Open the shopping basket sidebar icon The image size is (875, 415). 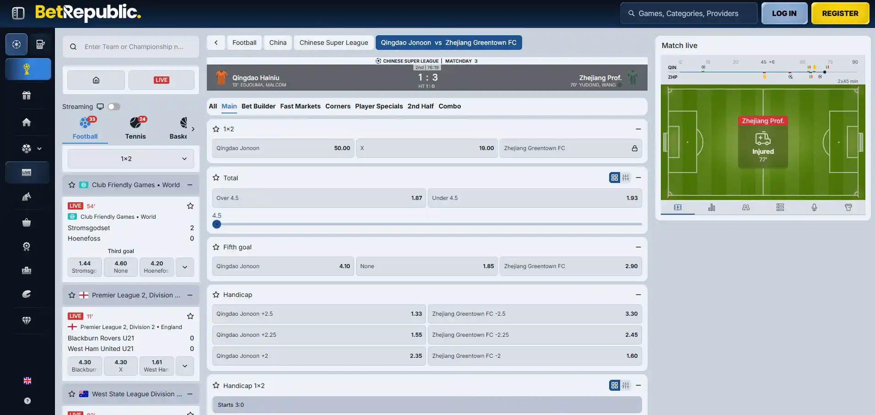(27, 222)
